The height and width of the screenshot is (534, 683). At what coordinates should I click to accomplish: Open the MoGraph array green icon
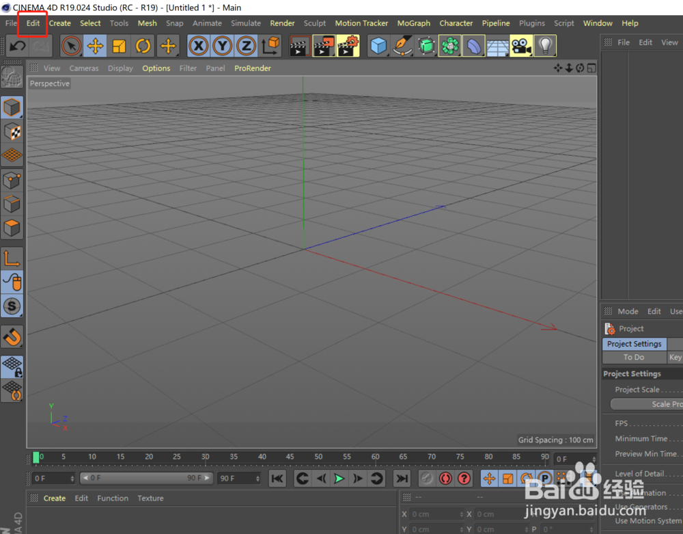click(x=450, y=46)
